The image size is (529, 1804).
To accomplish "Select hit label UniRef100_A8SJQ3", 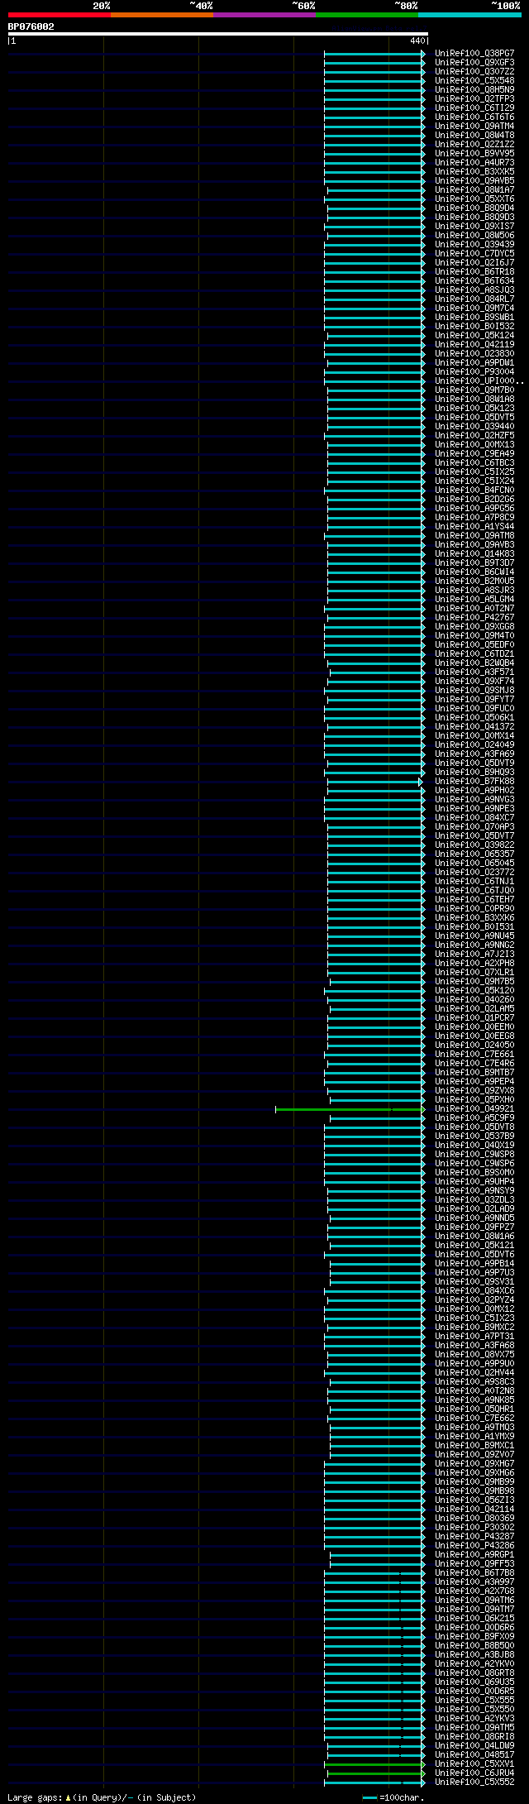I will click(474, 290).
